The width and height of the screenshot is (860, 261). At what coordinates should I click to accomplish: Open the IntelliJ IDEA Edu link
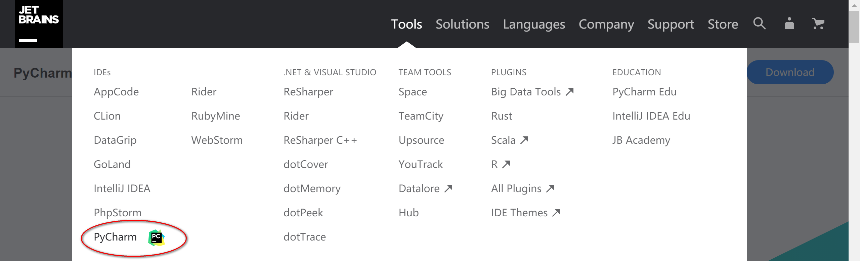651,116
